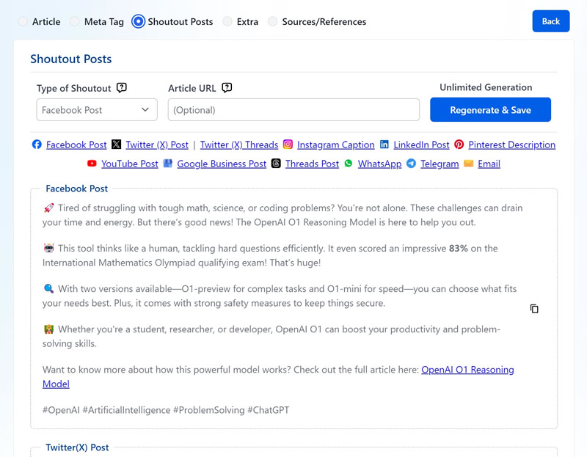Click the Unlimited Generation label
This screenshot has height=457, width=587.
[486, 87]
